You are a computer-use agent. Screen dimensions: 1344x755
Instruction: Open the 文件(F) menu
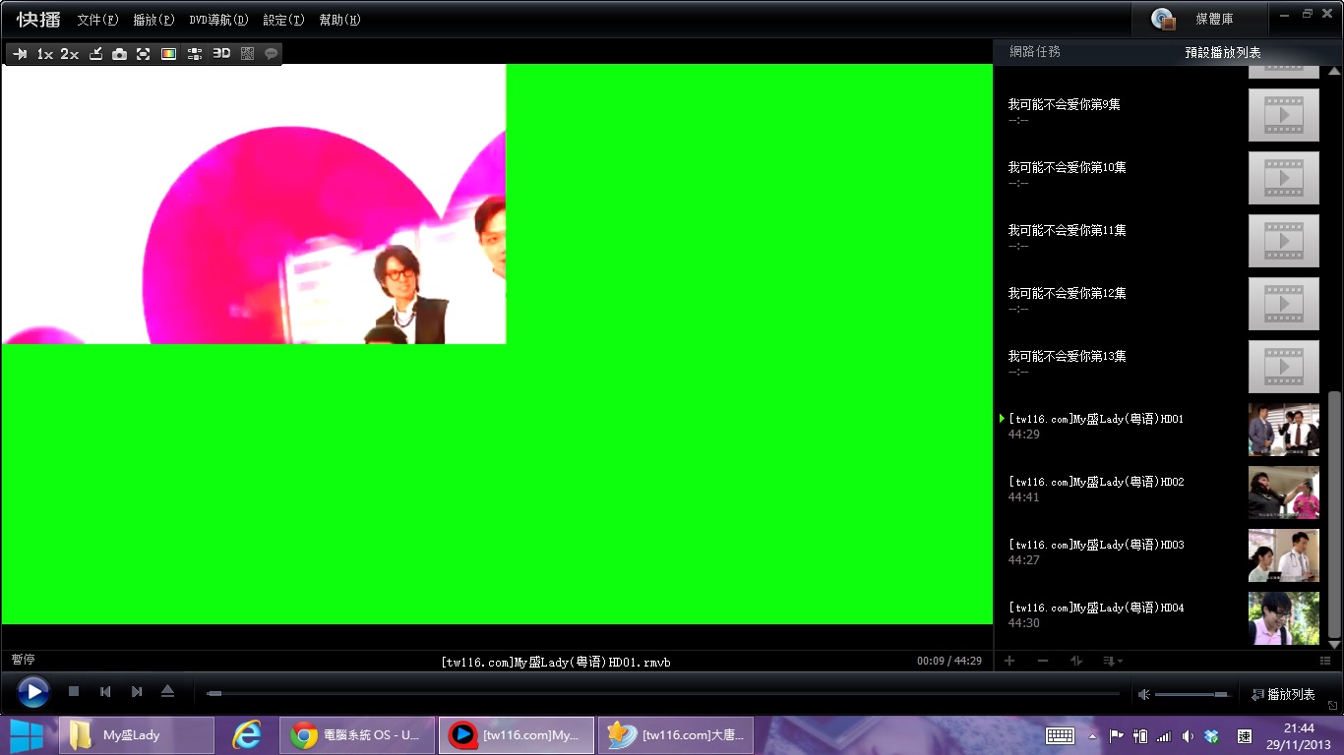(x=97, y=20)
